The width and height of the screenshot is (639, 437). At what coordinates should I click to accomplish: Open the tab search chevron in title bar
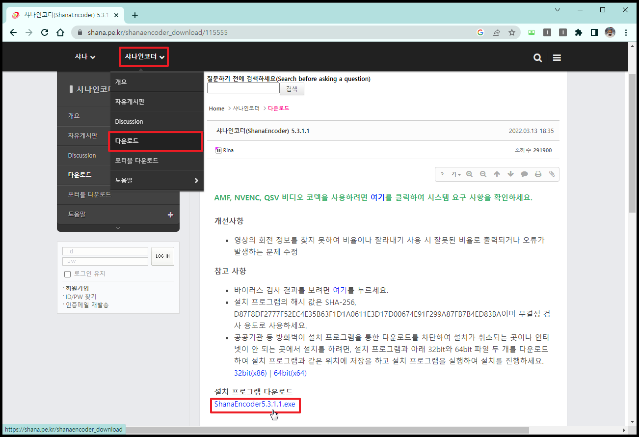[558, 10]
